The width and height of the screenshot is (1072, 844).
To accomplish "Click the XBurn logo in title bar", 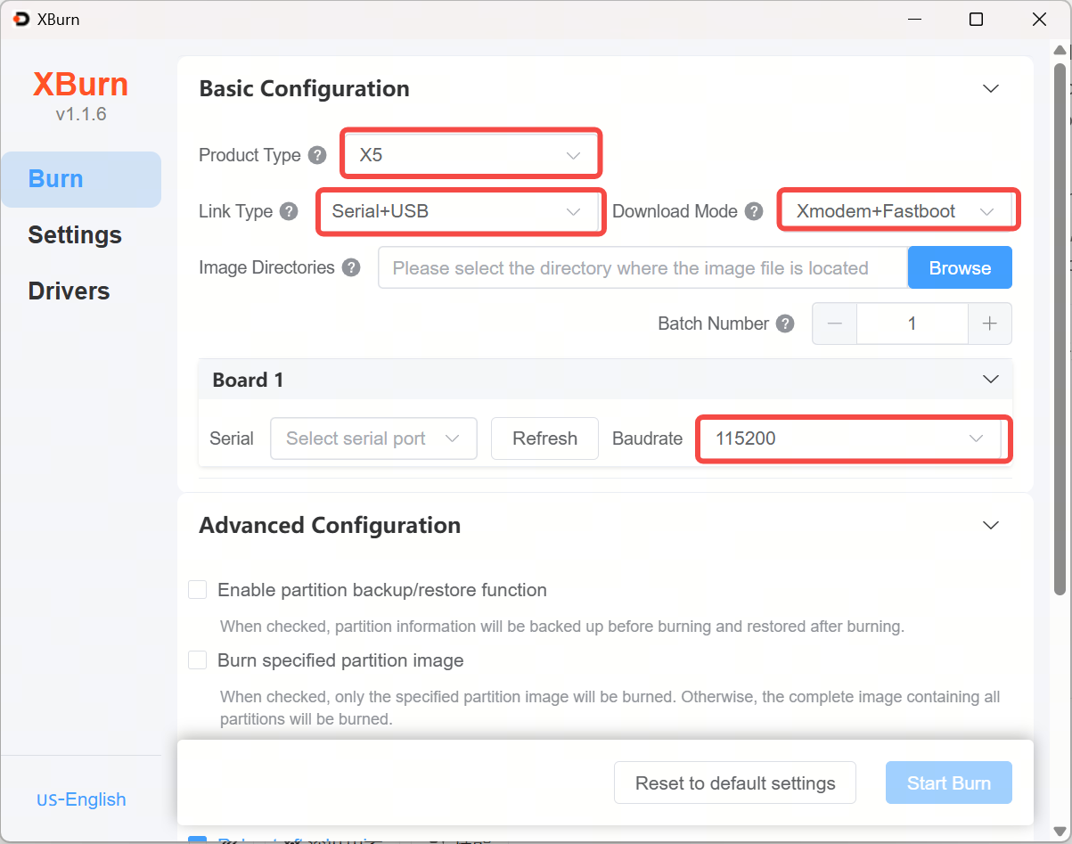I will pyautogui.click(x=22, y=19).
